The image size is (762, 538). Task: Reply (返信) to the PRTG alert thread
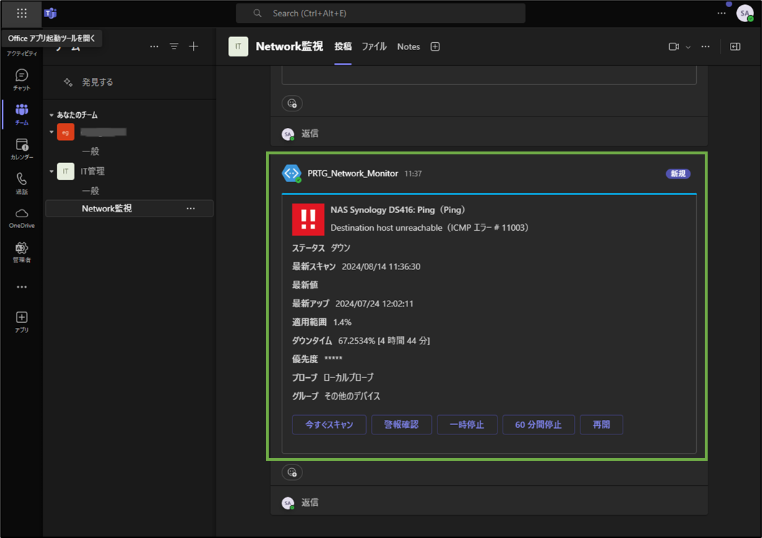point(310,502)
